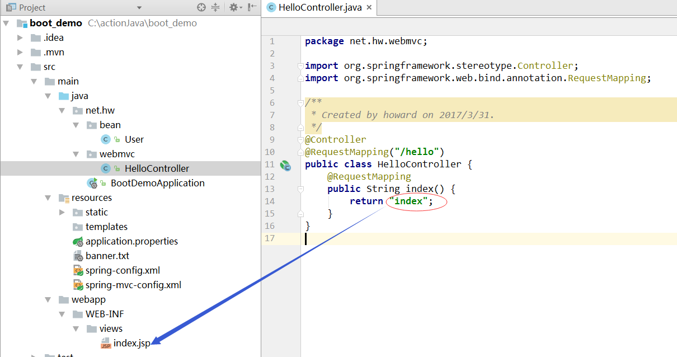The image size is (677, 357).
Task: Click the @Controller annotation
Action: click(x=336, y=139)
